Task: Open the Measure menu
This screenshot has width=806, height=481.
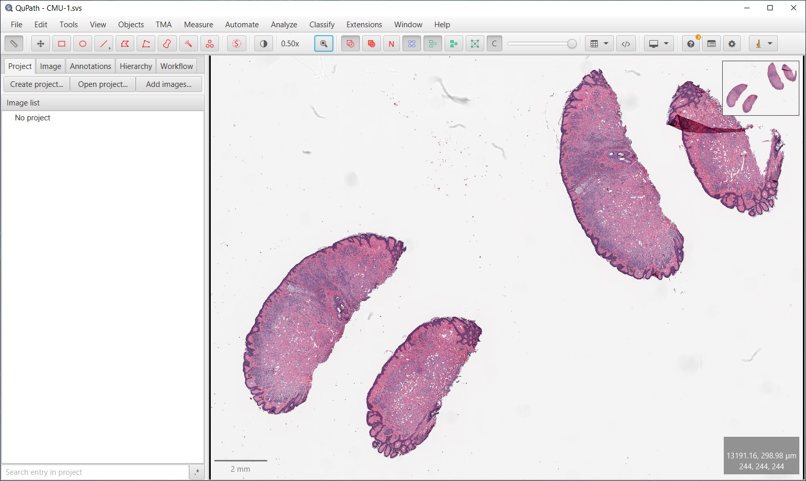Action: [198, 24]
